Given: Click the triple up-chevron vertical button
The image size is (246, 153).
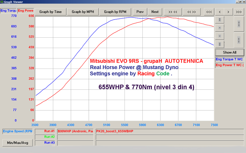Looking at the screenshot, I should [220, 20].
